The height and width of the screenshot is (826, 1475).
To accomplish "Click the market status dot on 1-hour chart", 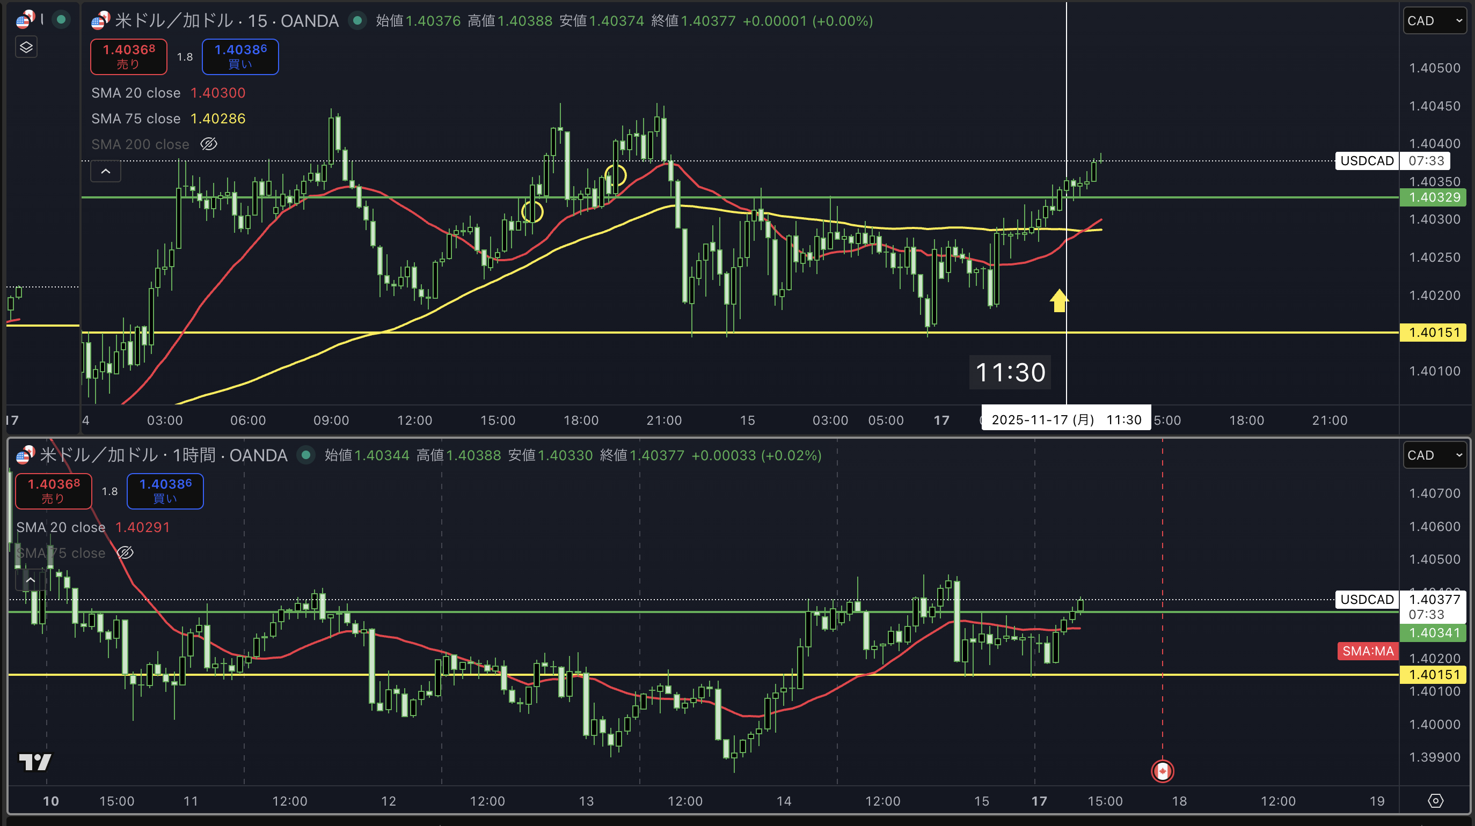I will click(306, 455).
